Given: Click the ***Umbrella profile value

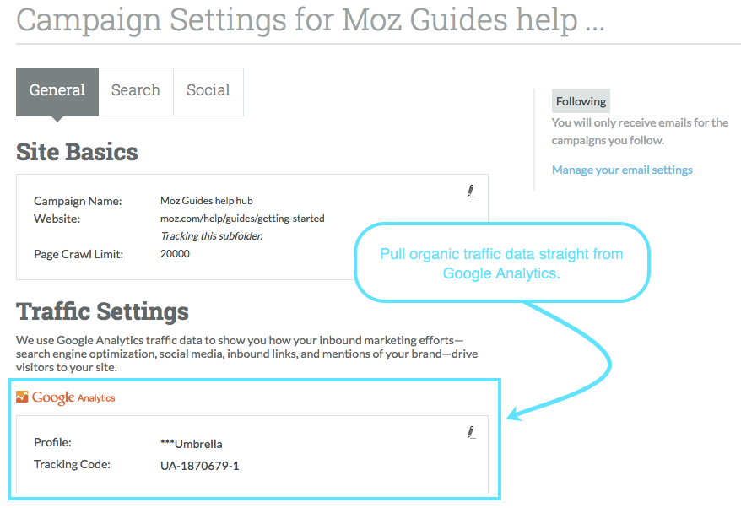Looking at the screenshot, I should point(192,444).
